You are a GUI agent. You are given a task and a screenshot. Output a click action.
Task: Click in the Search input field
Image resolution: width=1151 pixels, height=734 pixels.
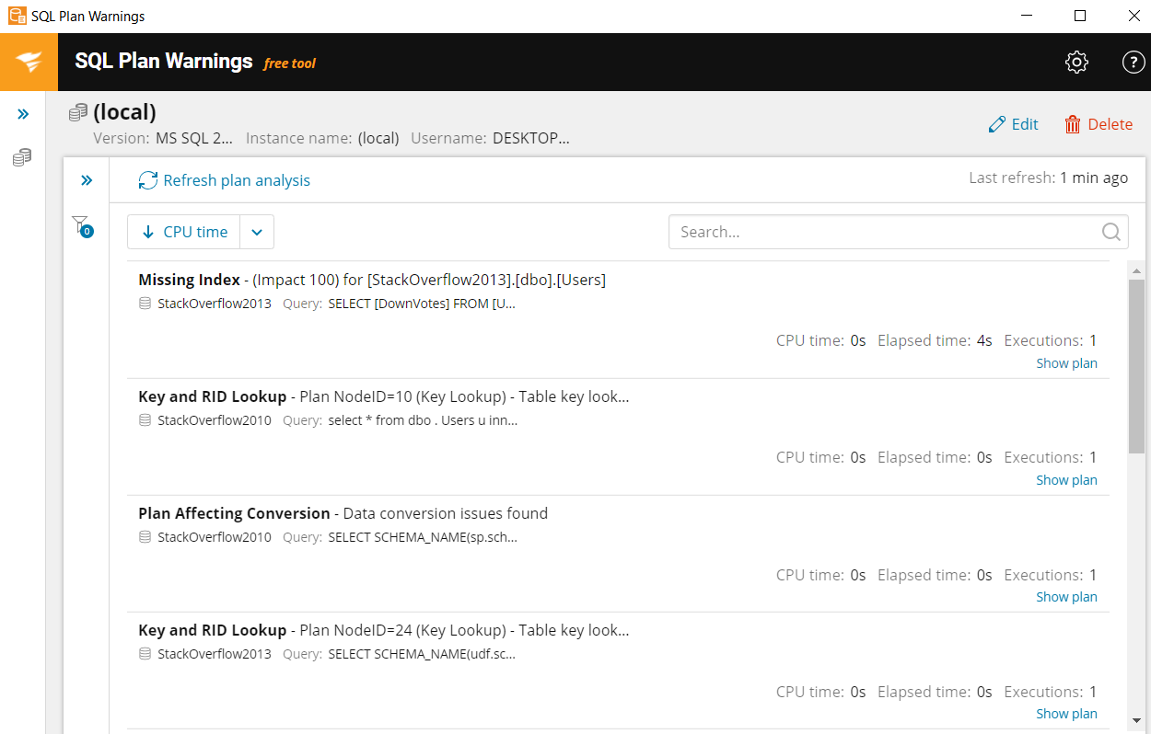coord(884,233)
